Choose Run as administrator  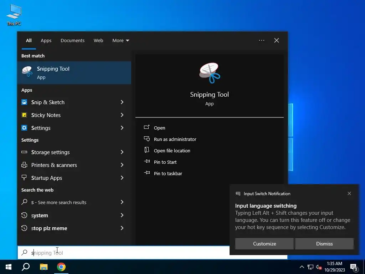coord(175,139)
